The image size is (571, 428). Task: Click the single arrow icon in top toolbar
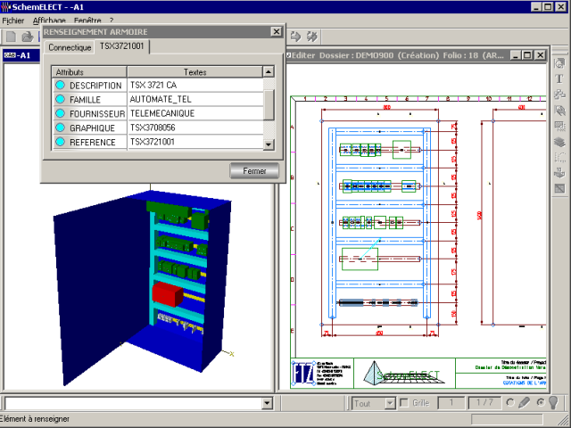(295, 37)
